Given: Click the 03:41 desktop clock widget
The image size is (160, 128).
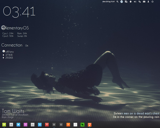Looking at the screenshot, I should click(19, 12).
